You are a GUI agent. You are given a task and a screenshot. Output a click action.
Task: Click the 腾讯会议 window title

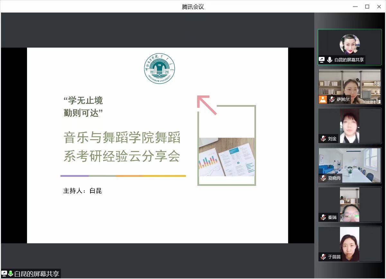tap(193, 6)
